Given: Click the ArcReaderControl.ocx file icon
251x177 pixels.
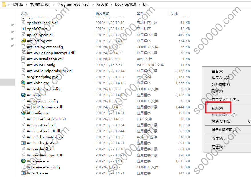Looking at the screenshot, I should (x=23, y=137).
